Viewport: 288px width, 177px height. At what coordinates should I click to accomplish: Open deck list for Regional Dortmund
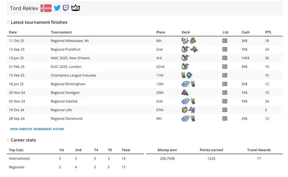(225, 119)
